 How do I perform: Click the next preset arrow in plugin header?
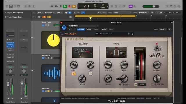74,29
